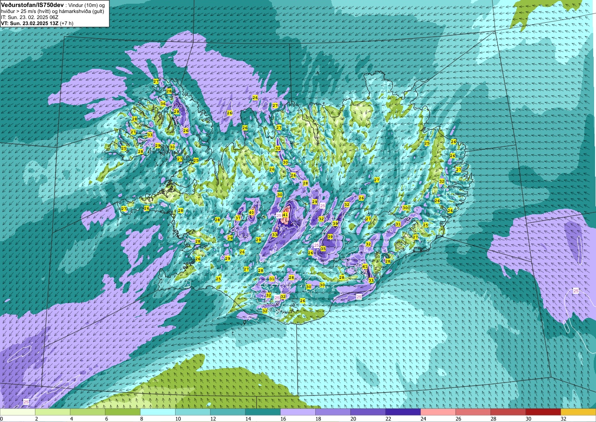Pick the 4–6 light green legend swatch
The width and height of the screenshot is (596, 422).
(x=88, y=412)
